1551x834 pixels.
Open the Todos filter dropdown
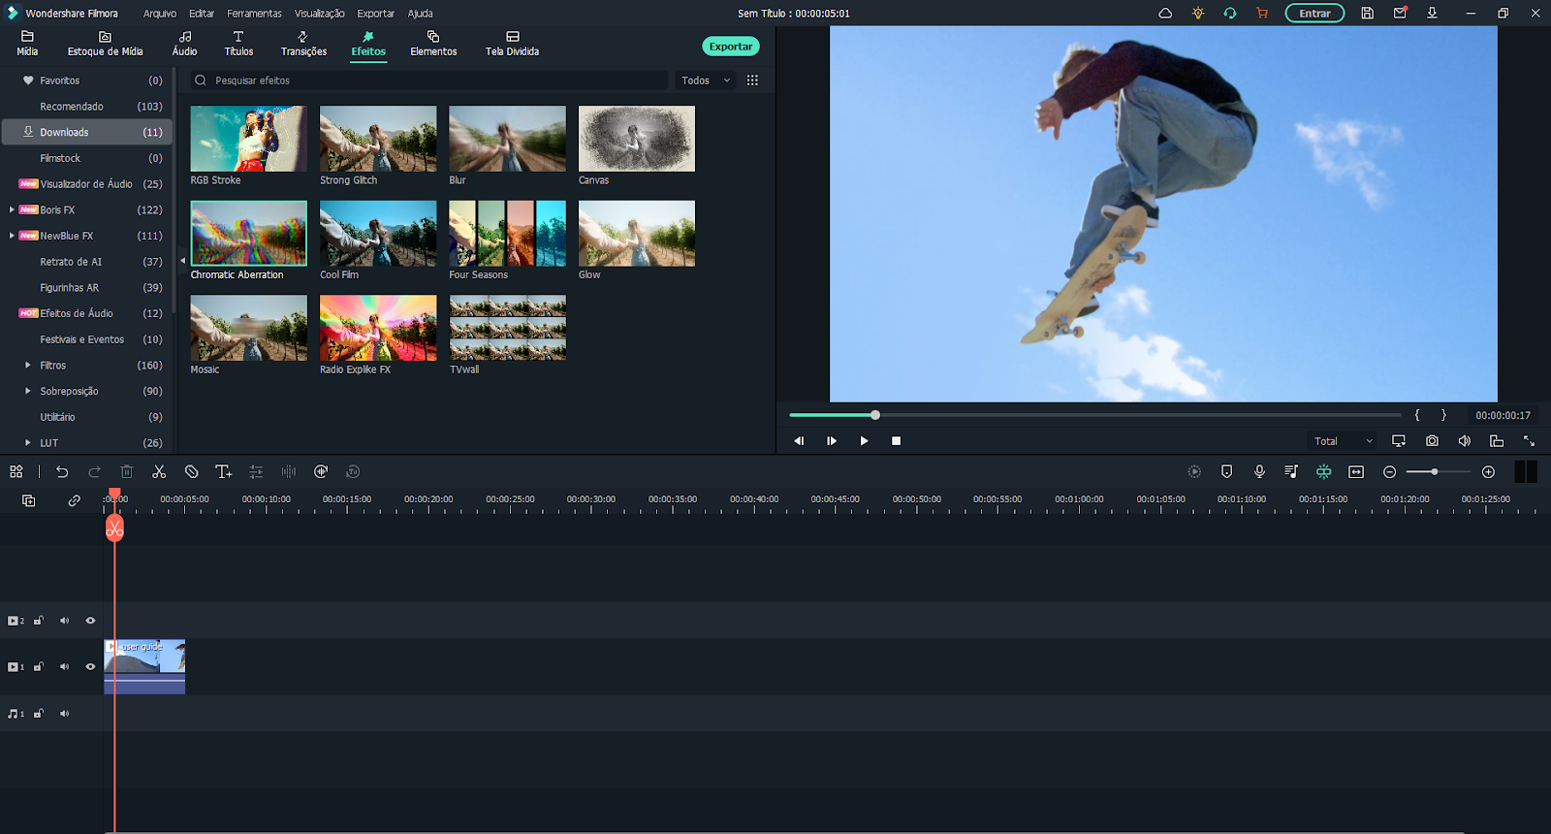705,80
